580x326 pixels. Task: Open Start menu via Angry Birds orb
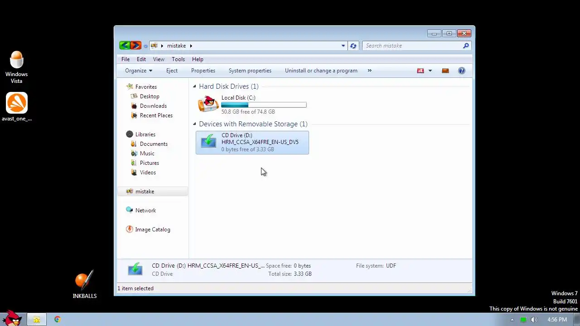(x=12, y=318)
